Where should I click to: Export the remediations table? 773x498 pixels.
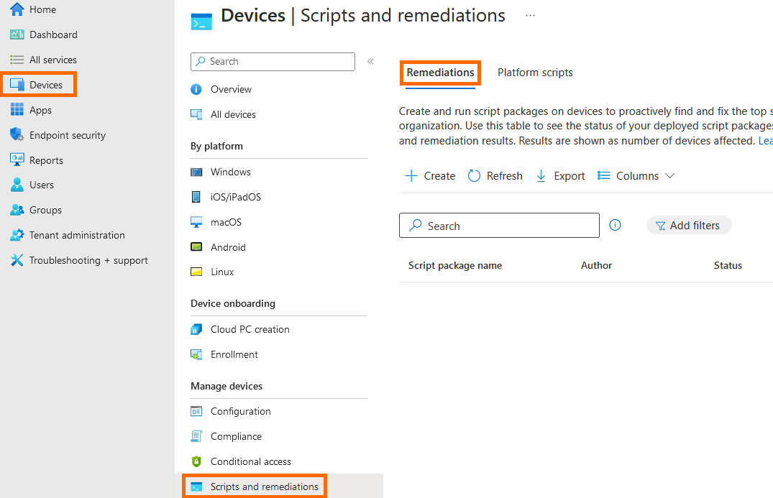(559, 175)
